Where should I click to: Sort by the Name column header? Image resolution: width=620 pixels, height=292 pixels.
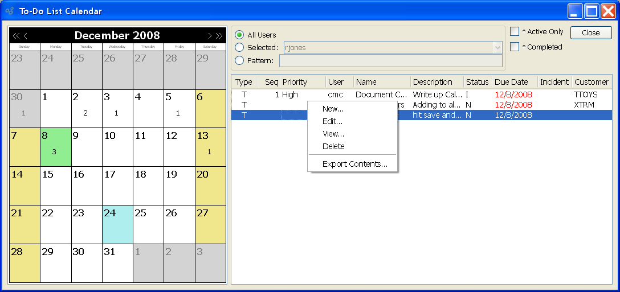coord(382,82)
